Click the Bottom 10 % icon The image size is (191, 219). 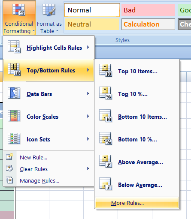coord(106,138)
